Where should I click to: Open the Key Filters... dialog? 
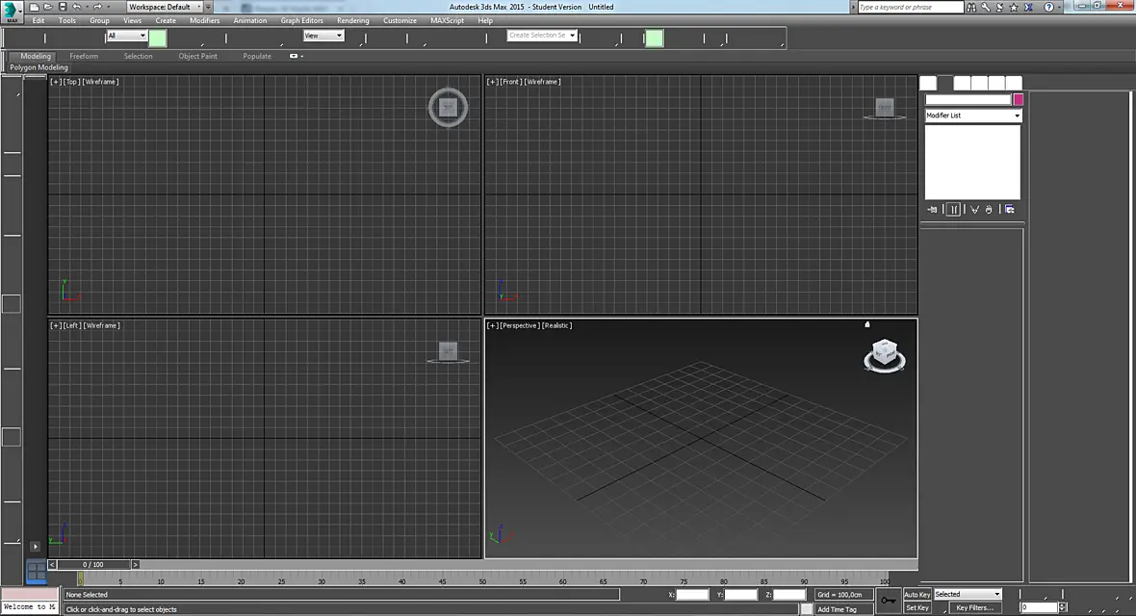coord(974,608)
